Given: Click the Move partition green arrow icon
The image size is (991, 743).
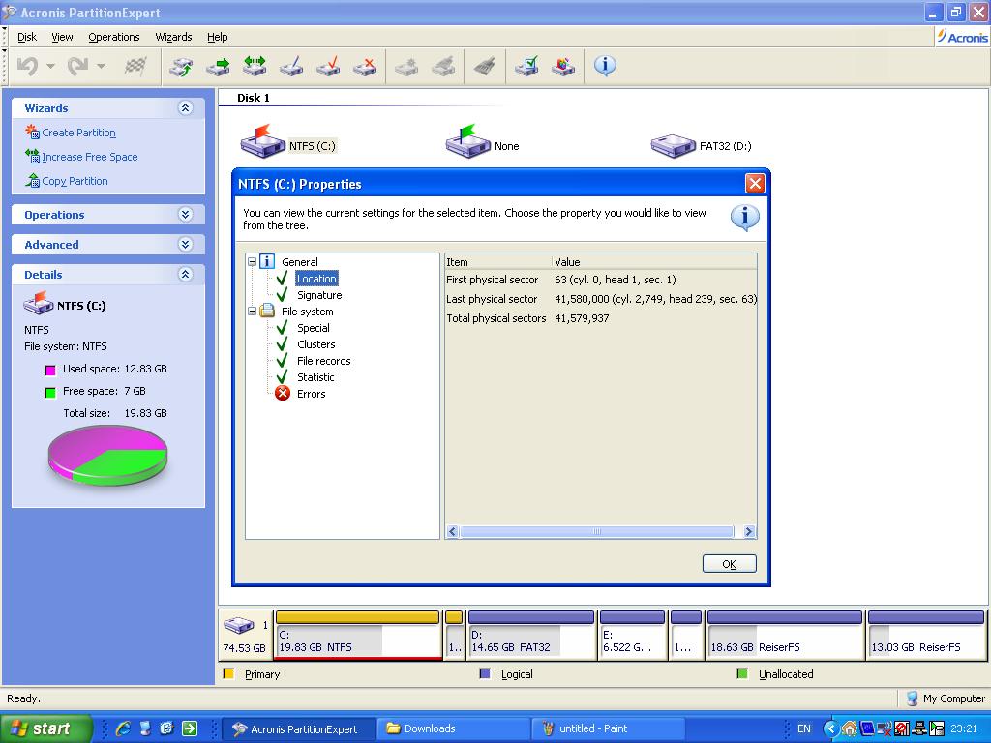Looking at the screenshot, I should coord(218,66).
